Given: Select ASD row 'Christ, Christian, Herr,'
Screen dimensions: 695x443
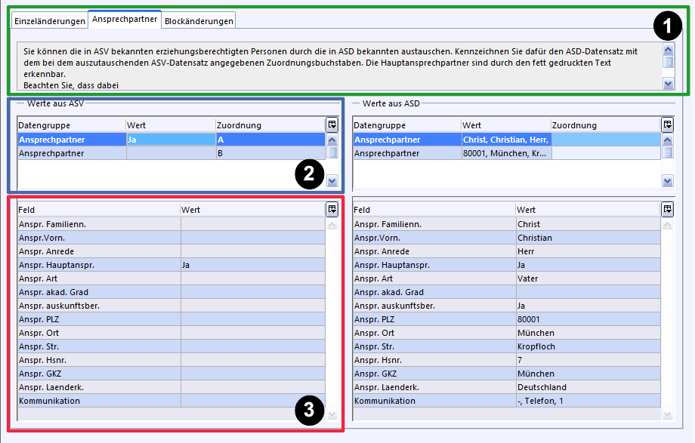Looking at the screenshot, I should click(x=507, y=140).
